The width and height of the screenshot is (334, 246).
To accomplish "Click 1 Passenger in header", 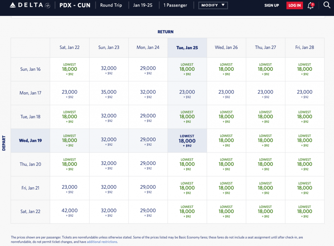I will pyautogui.click(x=175, y=5).
